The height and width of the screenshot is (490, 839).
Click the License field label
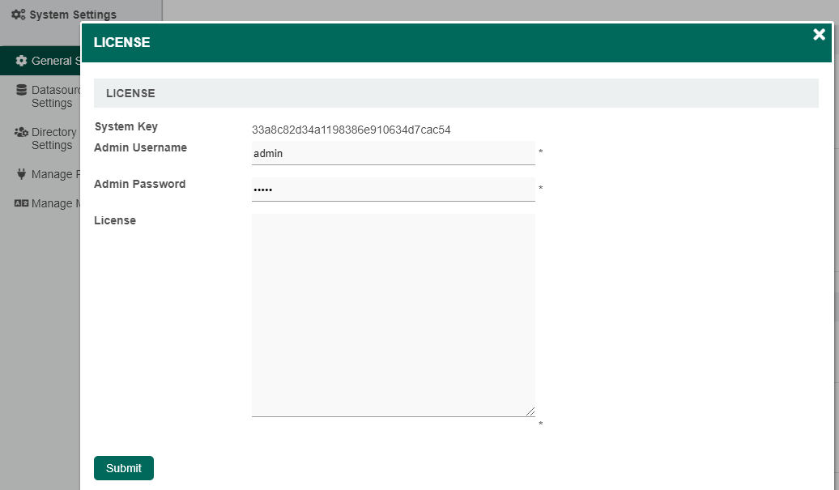[115, 220]
